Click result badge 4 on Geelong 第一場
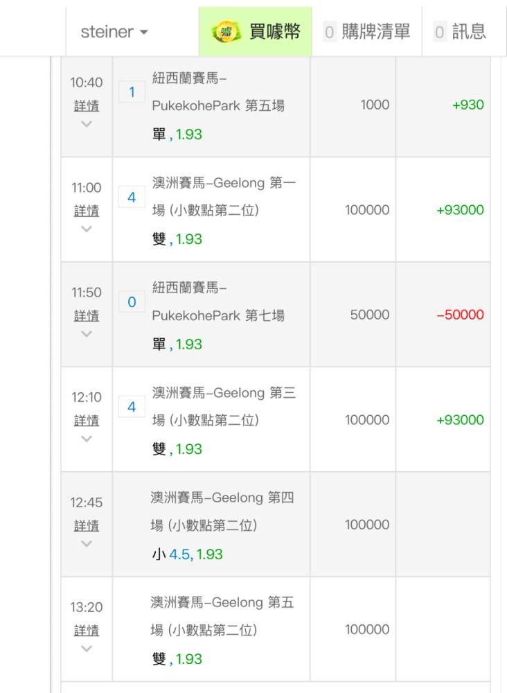The width and height of the screenshot is (507, 693). coord(132,197)
